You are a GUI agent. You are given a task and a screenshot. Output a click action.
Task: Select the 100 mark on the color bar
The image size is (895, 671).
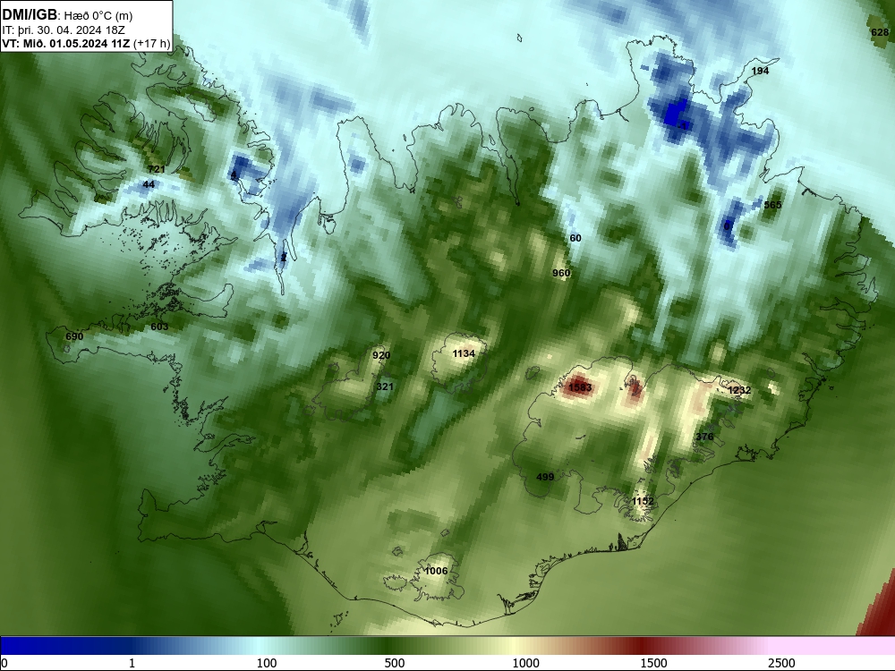tap(267, 663)
